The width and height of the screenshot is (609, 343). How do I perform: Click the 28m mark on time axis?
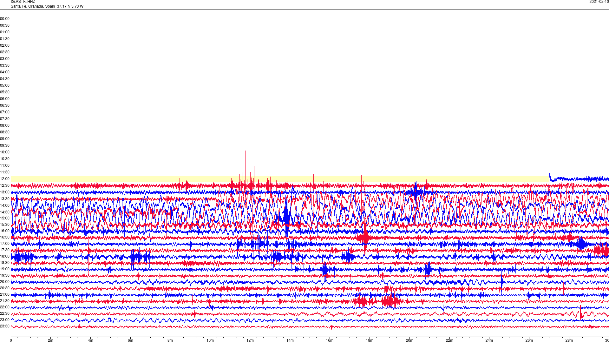569,340
